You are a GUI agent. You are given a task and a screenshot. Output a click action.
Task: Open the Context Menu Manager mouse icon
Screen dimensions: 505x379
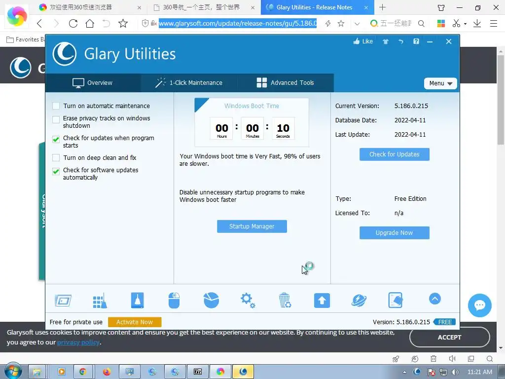coord(174,301)
